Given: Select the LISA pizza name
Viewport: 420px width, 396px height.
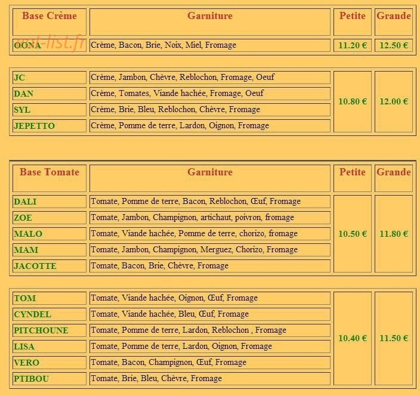Looking at the screenshot, I should point(24,346).
